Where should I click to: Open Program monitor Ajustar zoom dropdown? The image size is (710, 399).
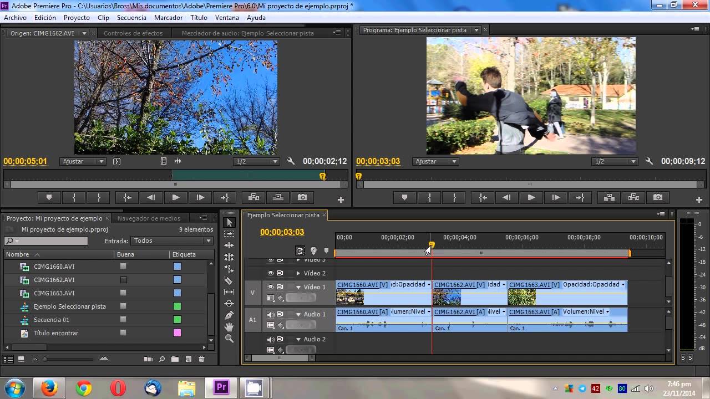(435, 161)
